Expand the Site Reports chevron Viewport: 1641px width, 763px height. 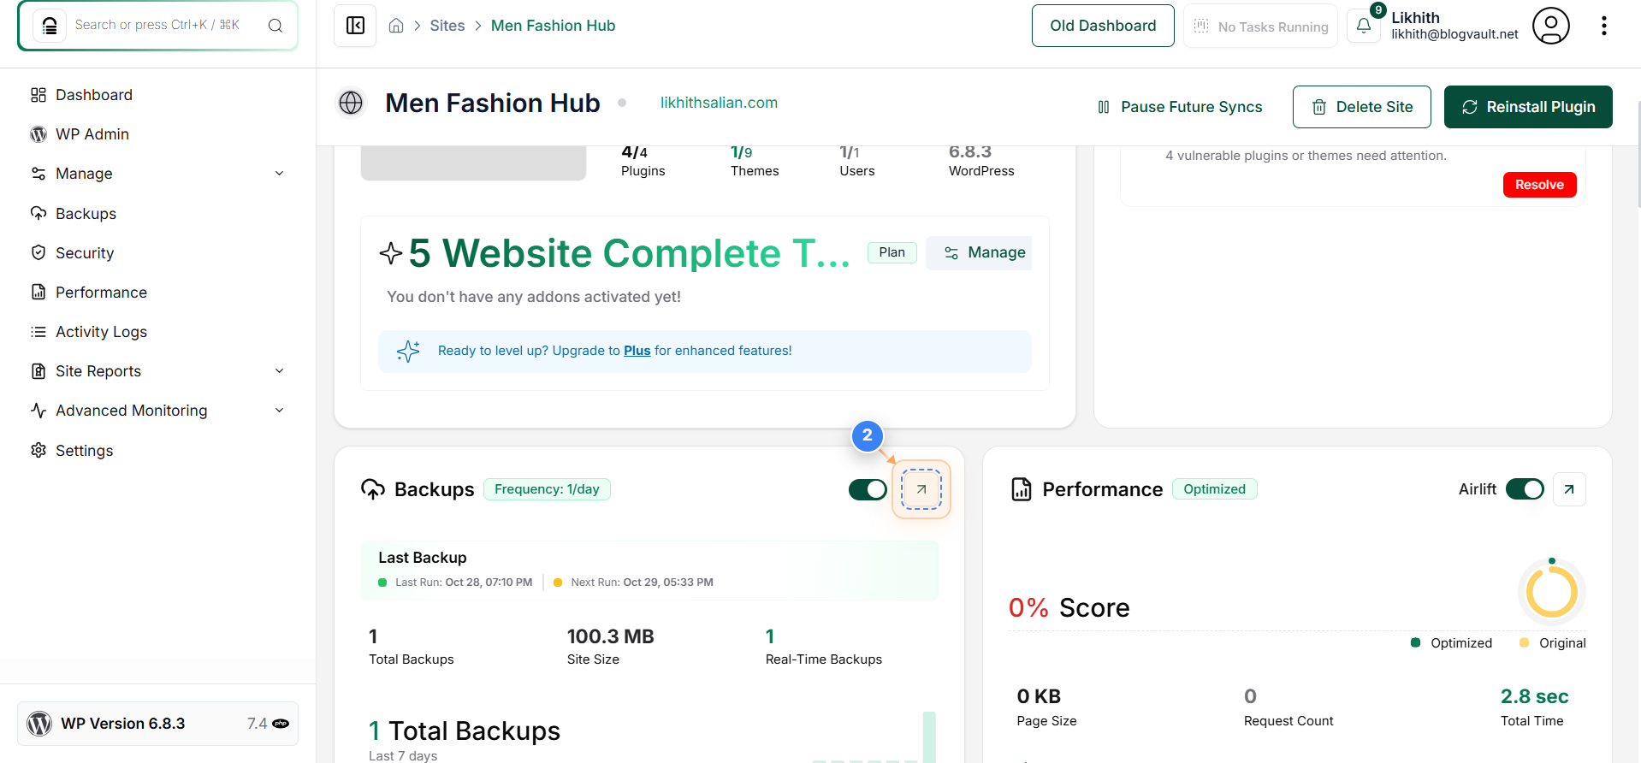279,371
